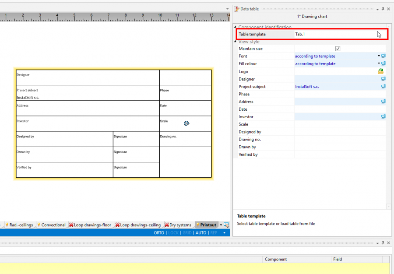Click project-data icon in Investor row
Image resolution: width=394 pixels, height=274 pixels.
[x=383, y=117]
